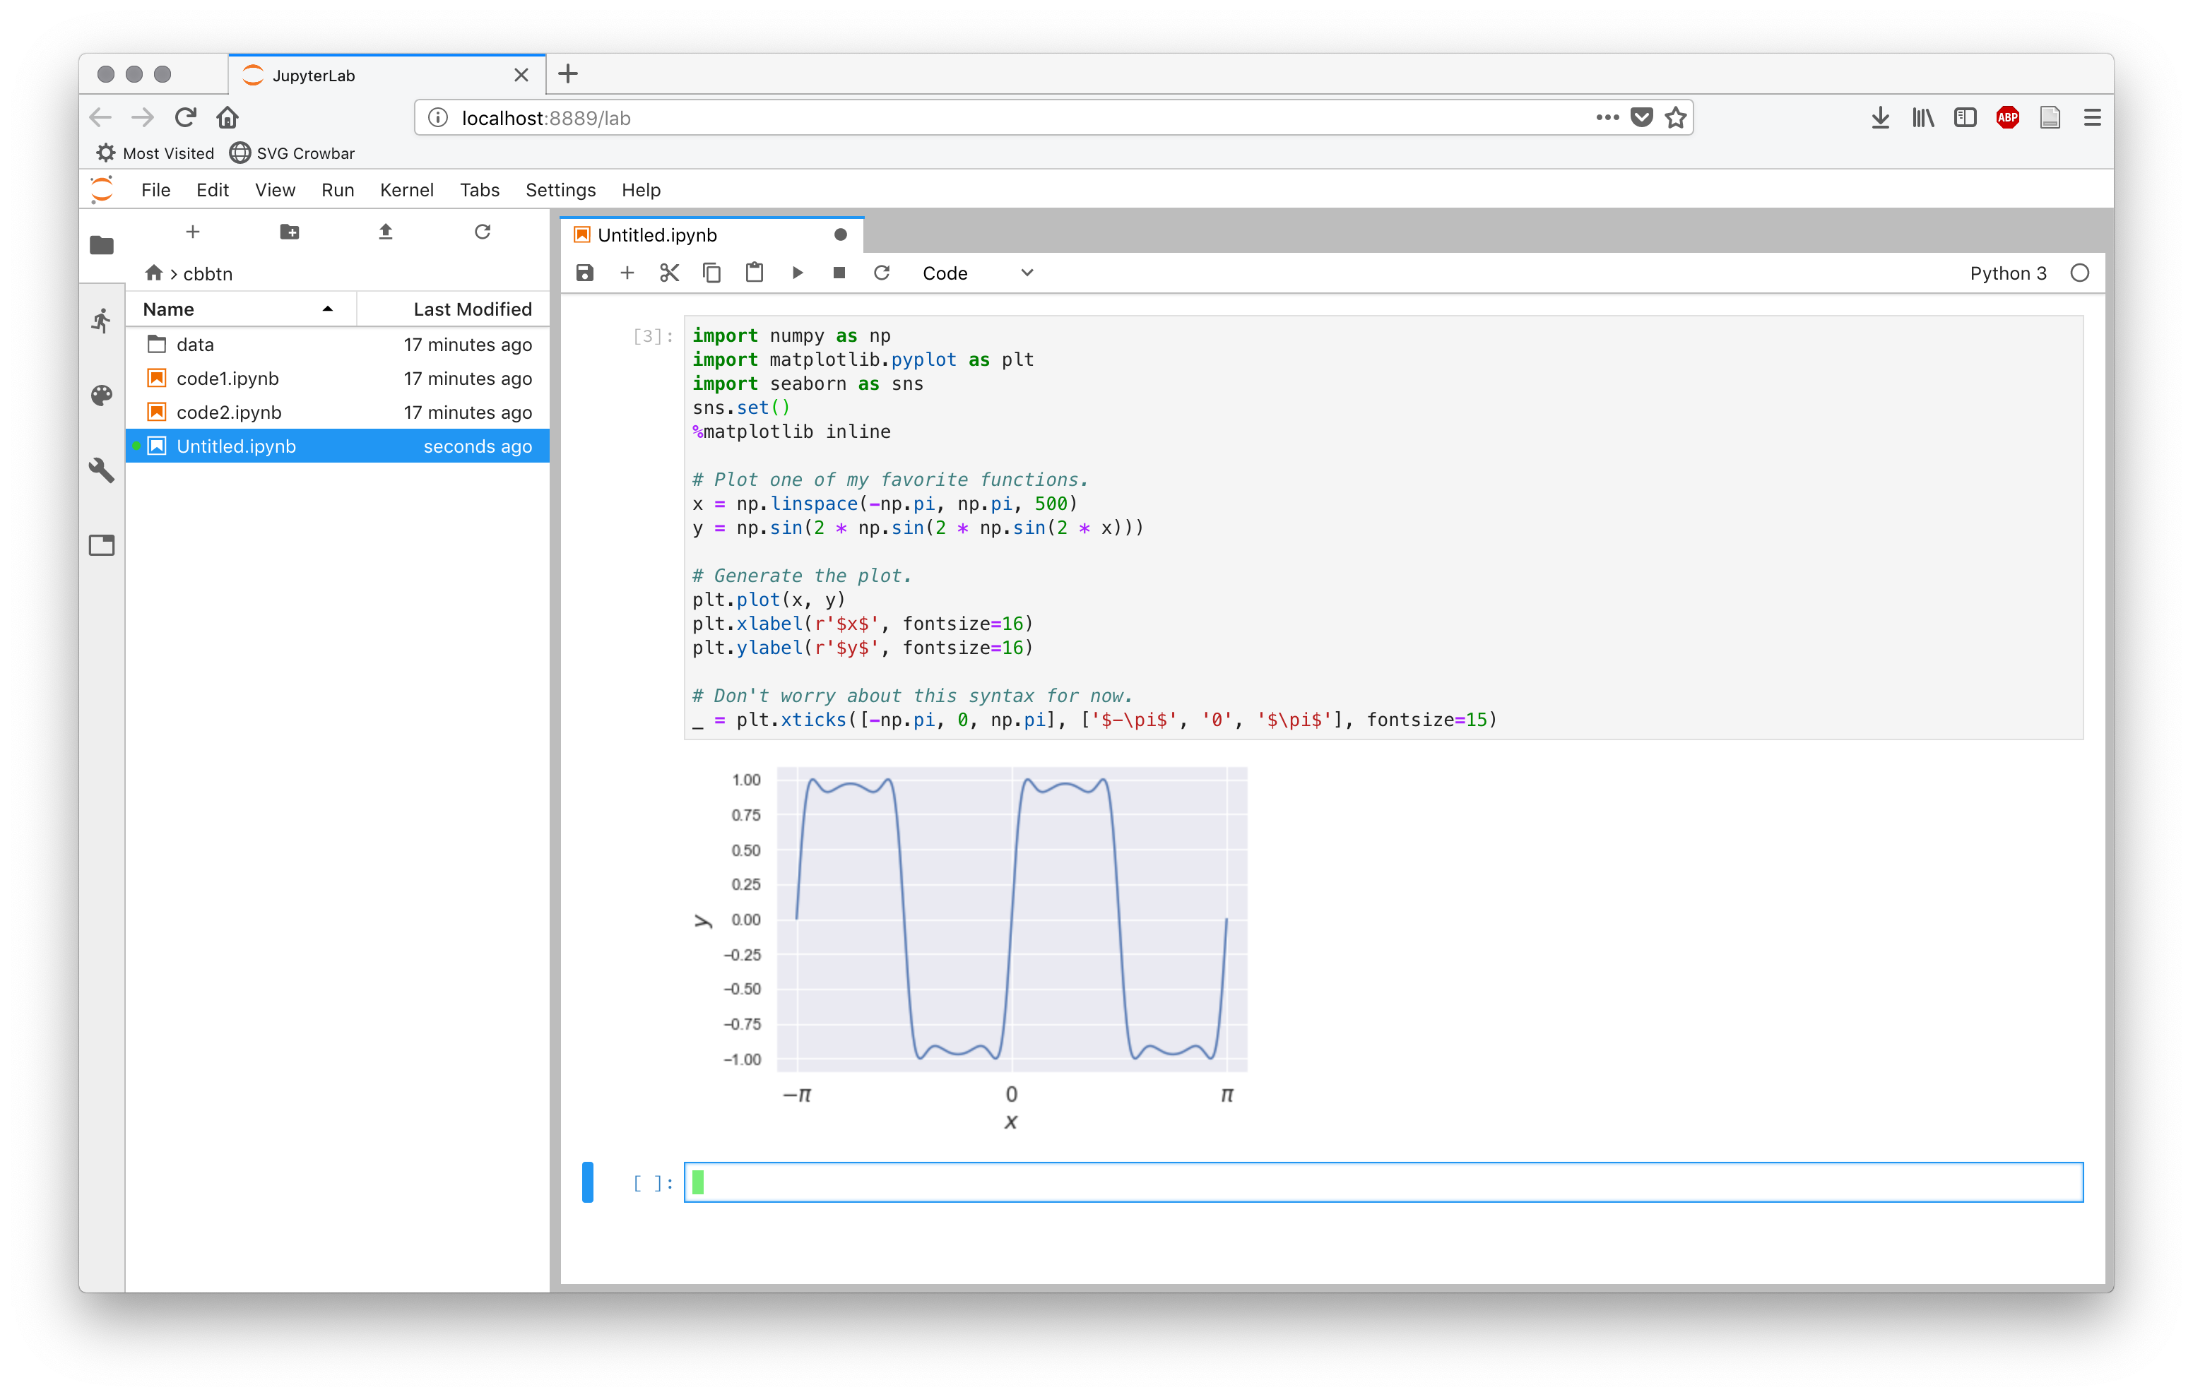Upload files using the upload arrow icon
Screen dimensions: 2193x1397
pyautogui.click(x=385, y=232)
